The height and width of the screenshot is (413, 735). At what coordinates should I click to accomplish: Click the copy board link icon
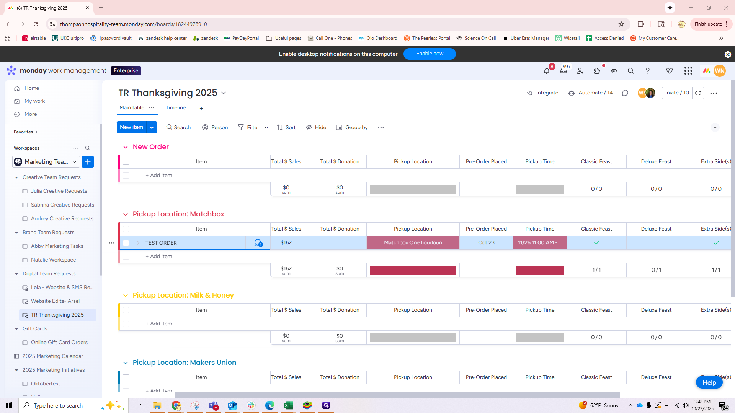698,93
